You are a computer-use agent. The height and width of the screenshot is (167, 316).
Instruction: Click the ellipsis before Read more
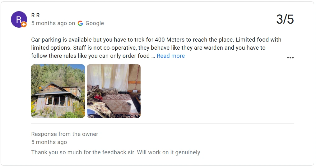153,56
